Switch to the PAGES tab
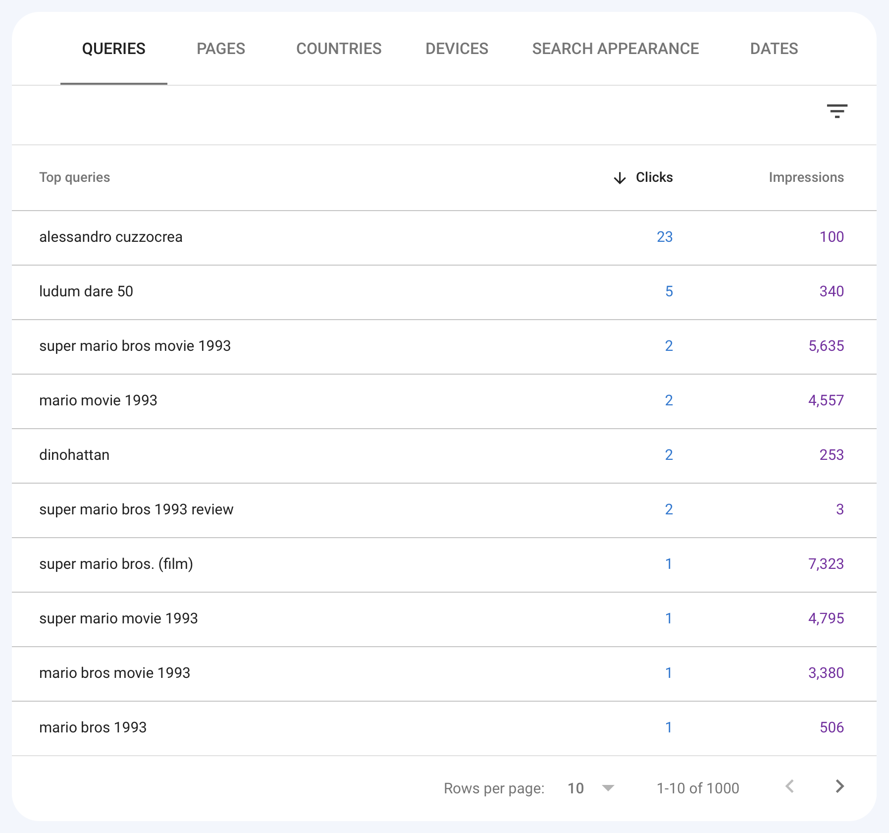889x833 pixels. 220,48
